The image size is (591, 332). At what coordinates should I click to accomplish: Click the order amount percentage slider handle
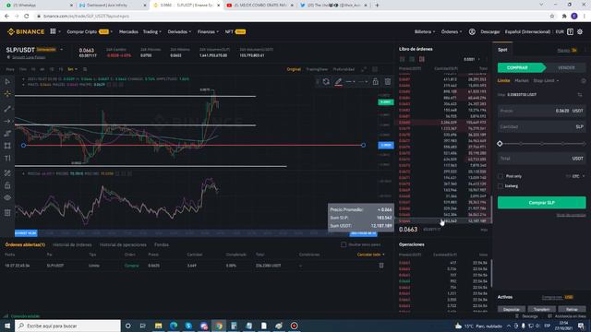click(x=500, y=144)
